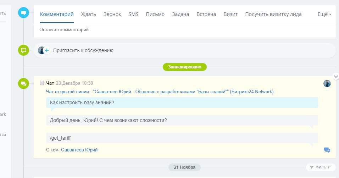Click the Чат activity title
Viewport: 339px width, 178px height.
pyautogui.click(x=50, y=83)
